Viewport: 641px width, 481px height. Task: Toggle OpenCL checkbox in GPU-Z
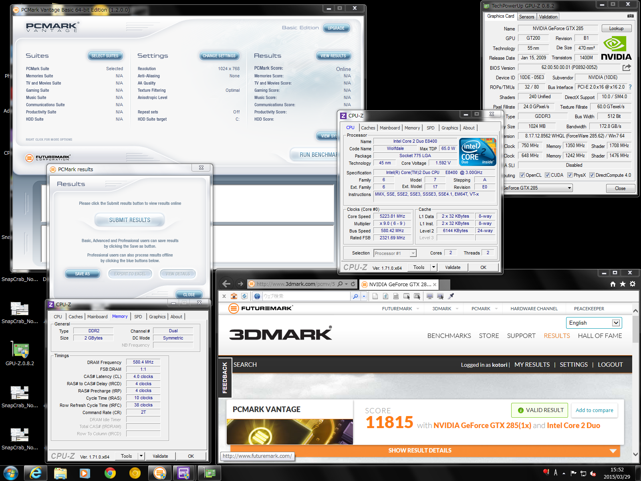point(522,175)
